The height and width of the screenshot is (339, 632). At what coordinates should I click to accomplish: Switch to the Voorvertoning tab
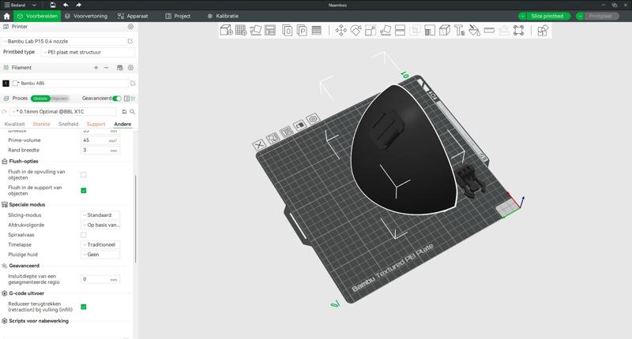pos(86,16)
